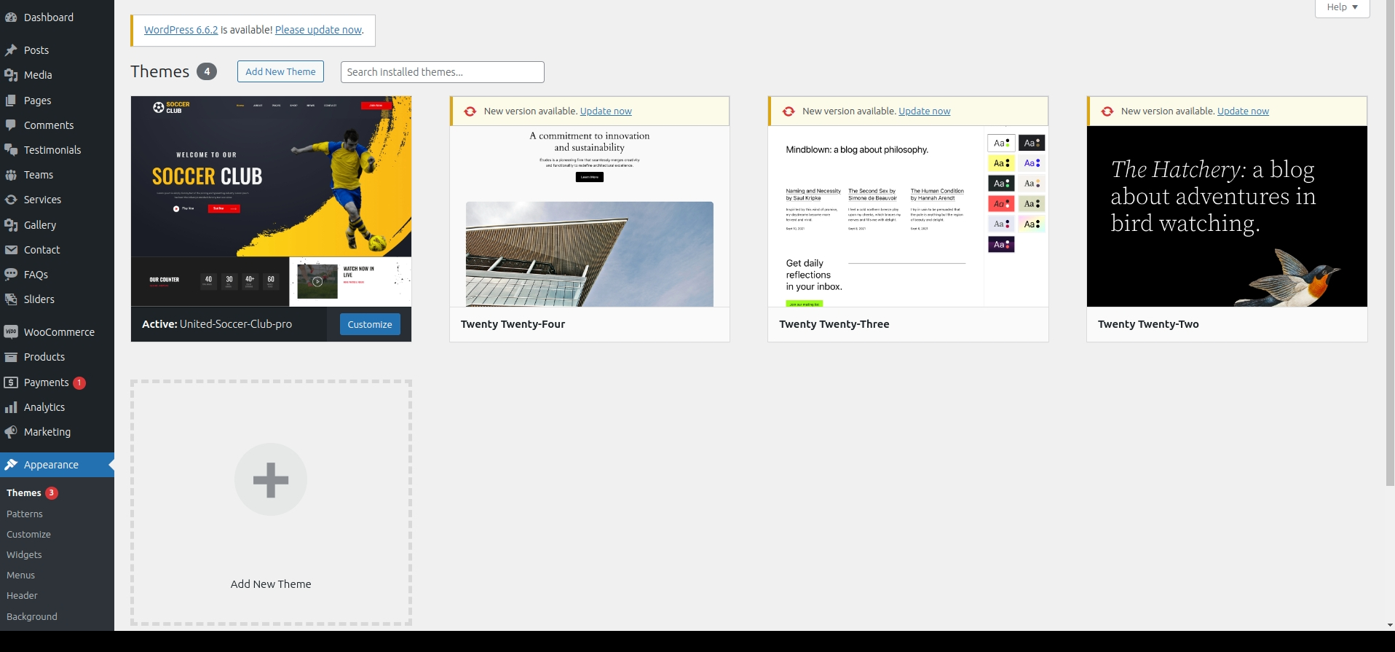This screenshot has height=652, width=1395.
Task: Click the Dashboard gauge icon
Action: [x=11, y=17]
